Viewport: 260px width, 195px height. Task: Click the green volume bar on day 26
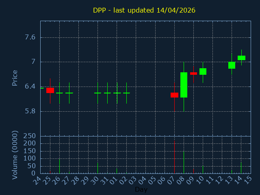click(x=60, y=166)
